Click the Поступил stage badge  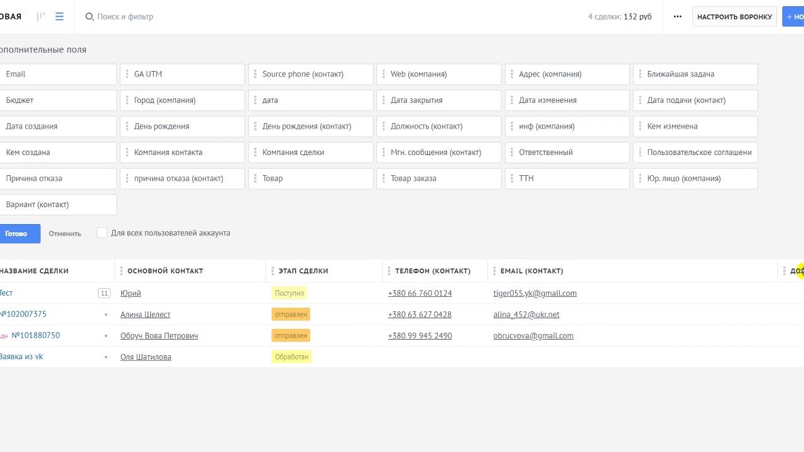click(x=289, y=293)
